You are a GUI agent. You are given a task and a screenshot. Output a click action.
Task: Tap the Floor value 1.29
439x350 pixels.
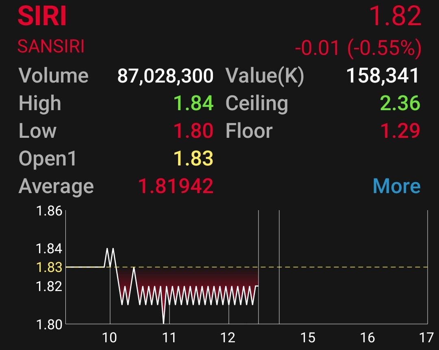click(x=400, y=131)
